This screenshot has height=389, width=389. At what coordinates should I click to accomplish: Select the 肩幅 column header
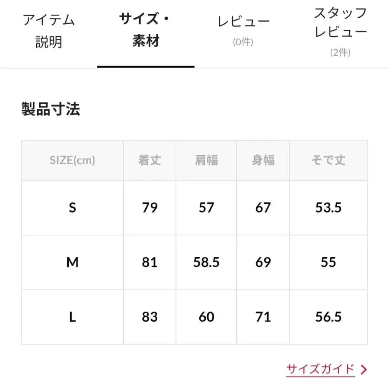click(x=206, y=160)
